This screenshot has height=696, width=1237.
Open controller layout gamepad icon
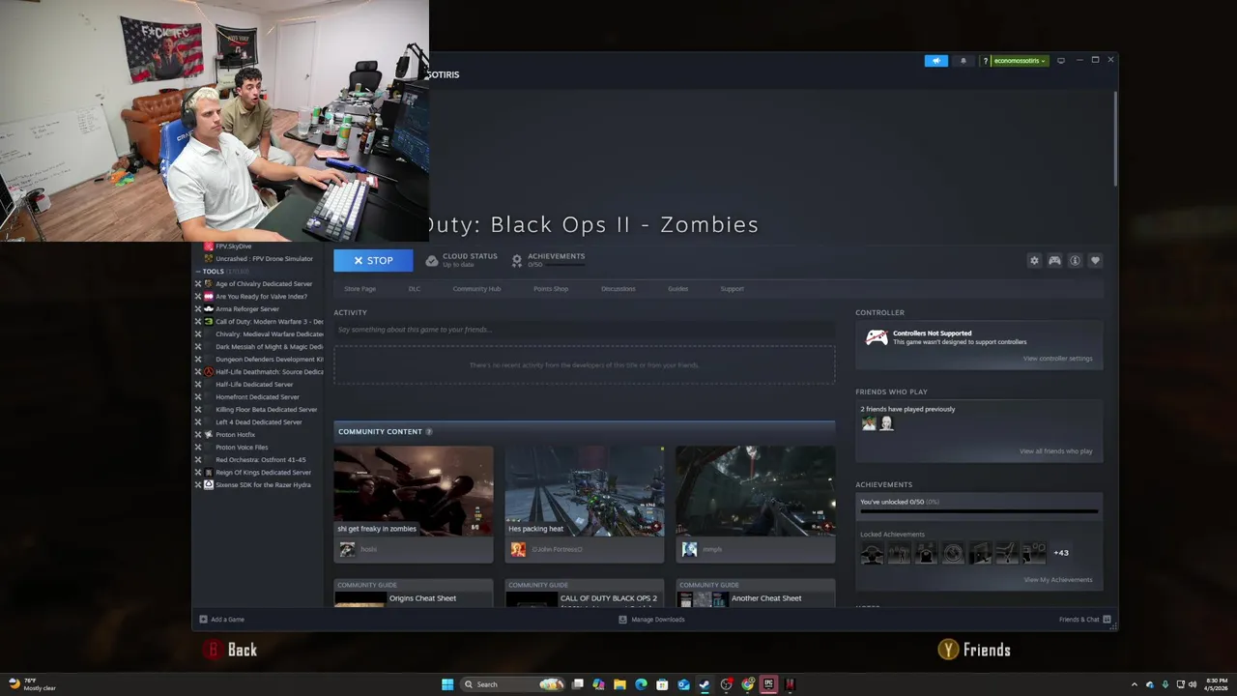[x=1054, y=261]
